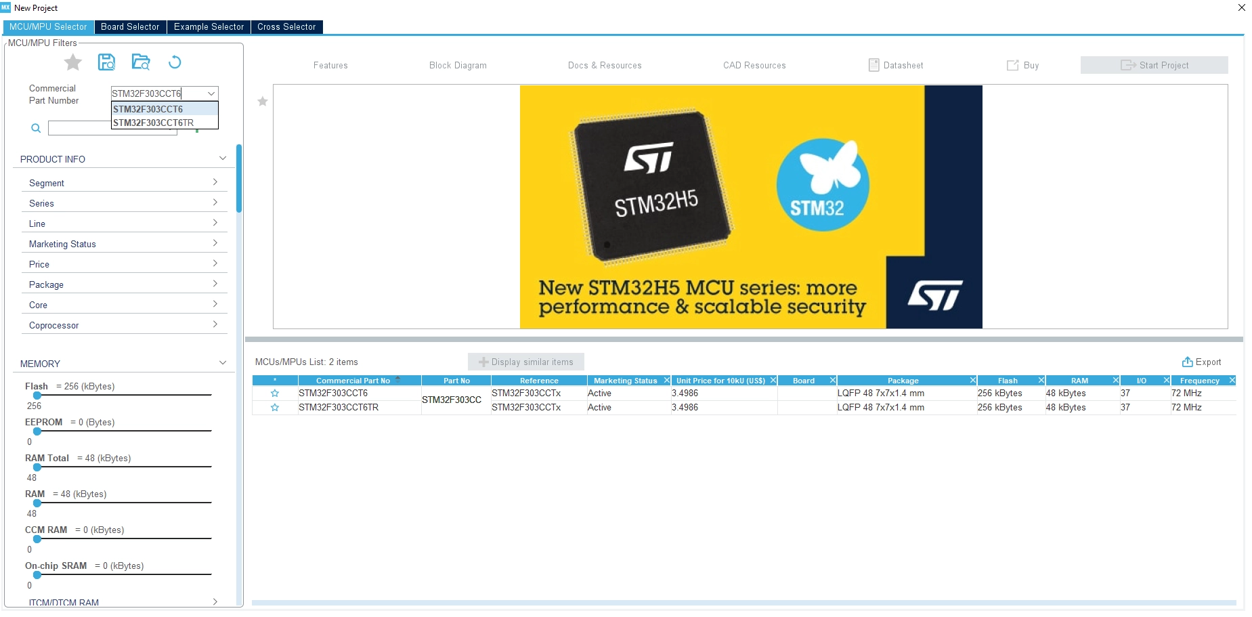The width and height of the screenshot is (1252, 617).
Task: Expand the Package filter
Action: click(x=215, y=284)
